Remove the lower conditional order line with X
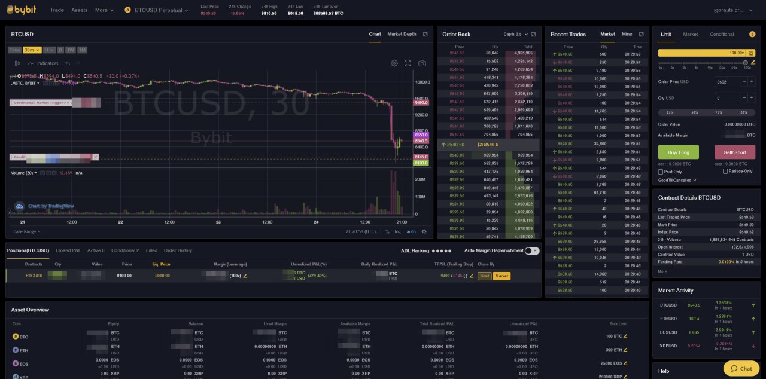This screenshot has height=379, width=766. click(x=95, y=157)
